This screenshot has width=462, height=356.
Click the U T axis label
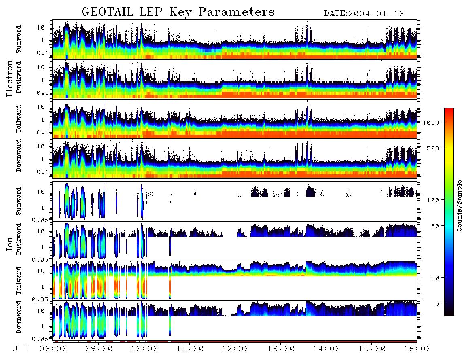20,349
